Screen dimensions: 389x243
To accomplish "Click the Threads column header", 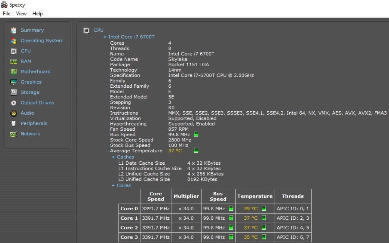I will 293,196.
